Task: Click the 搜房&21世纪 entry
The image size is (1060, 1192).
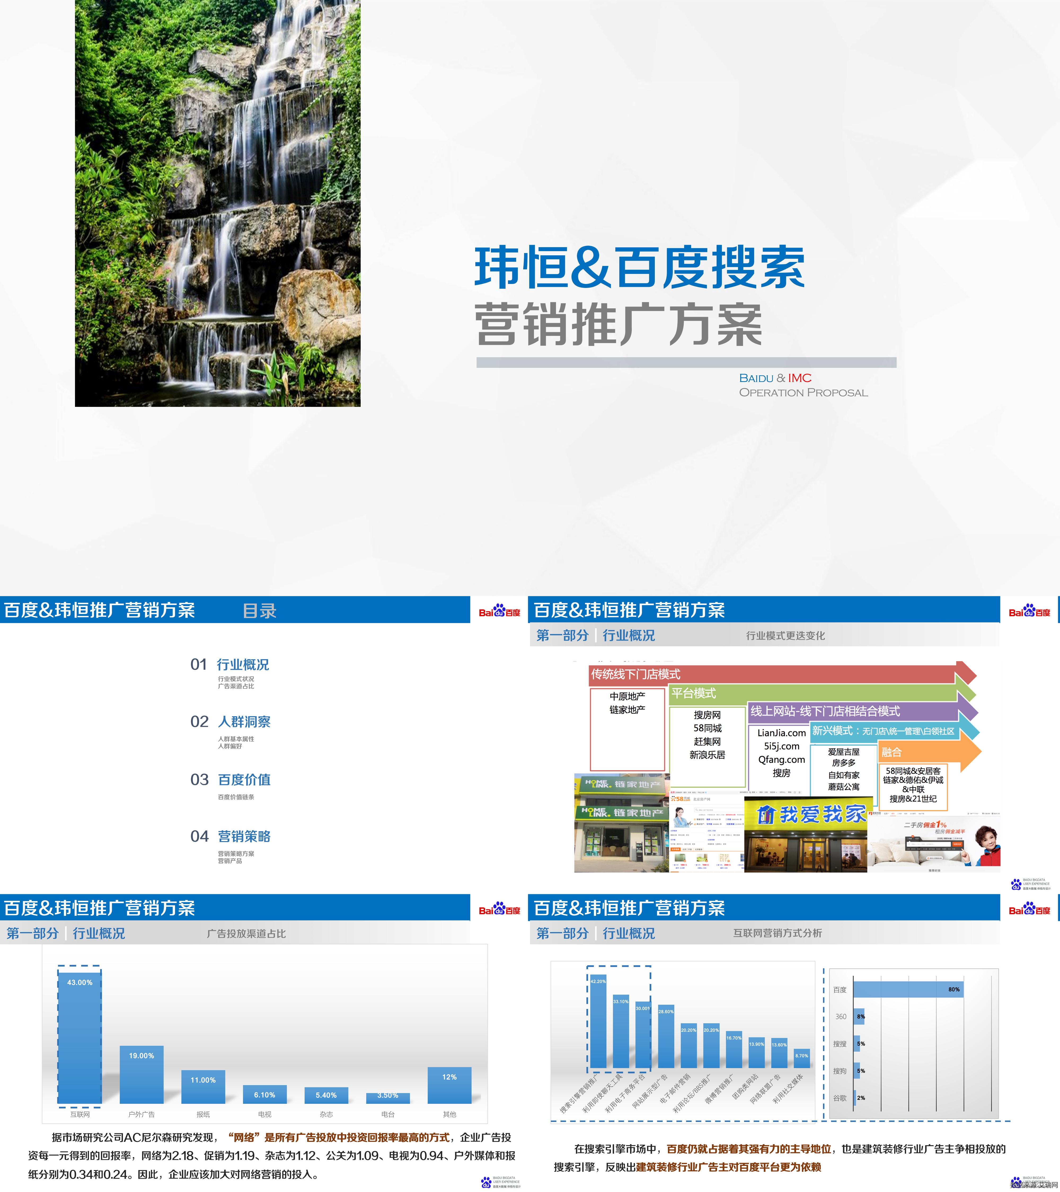Action: pos(912,798)
